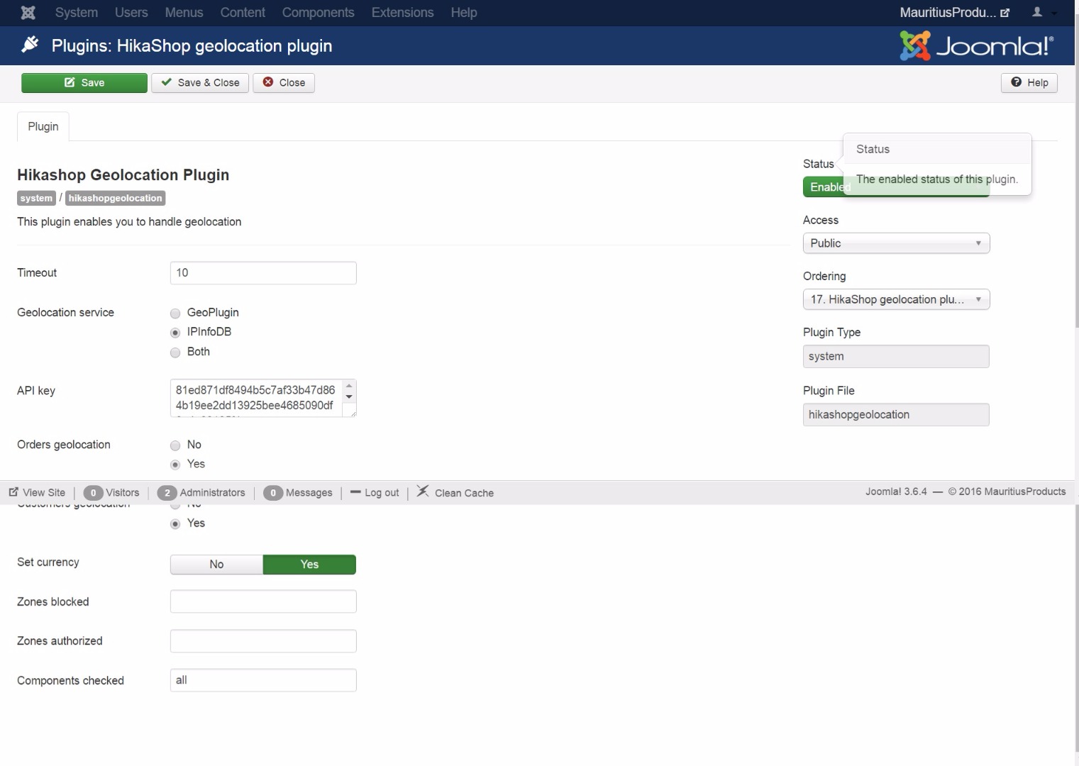Viewport: 1079px width, 766px height.
Task: Click the "hikashopgeolocation" badge
Action: 115,199
